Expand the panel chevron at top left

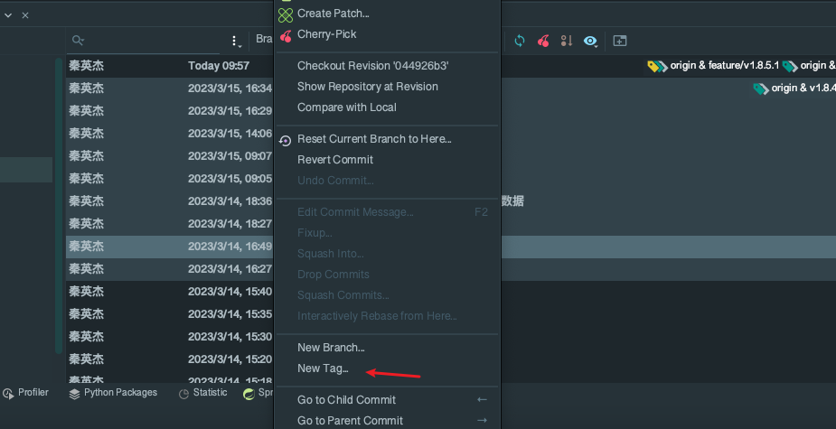pyautogui.click(x=8, y=14)
